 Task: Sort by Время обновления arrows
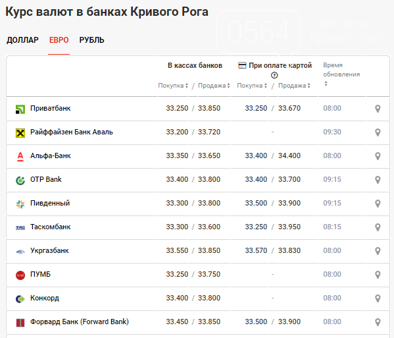[x=326, y=84]
